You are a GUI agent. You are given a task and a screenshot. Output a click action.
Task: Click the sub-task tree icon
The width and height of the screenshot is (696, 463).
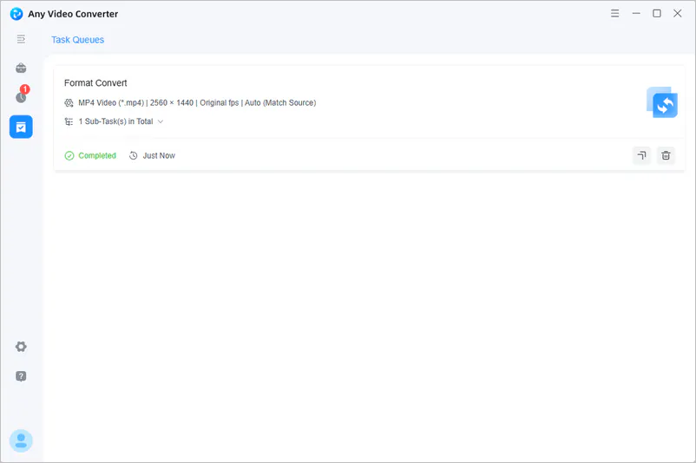point(69,121)
